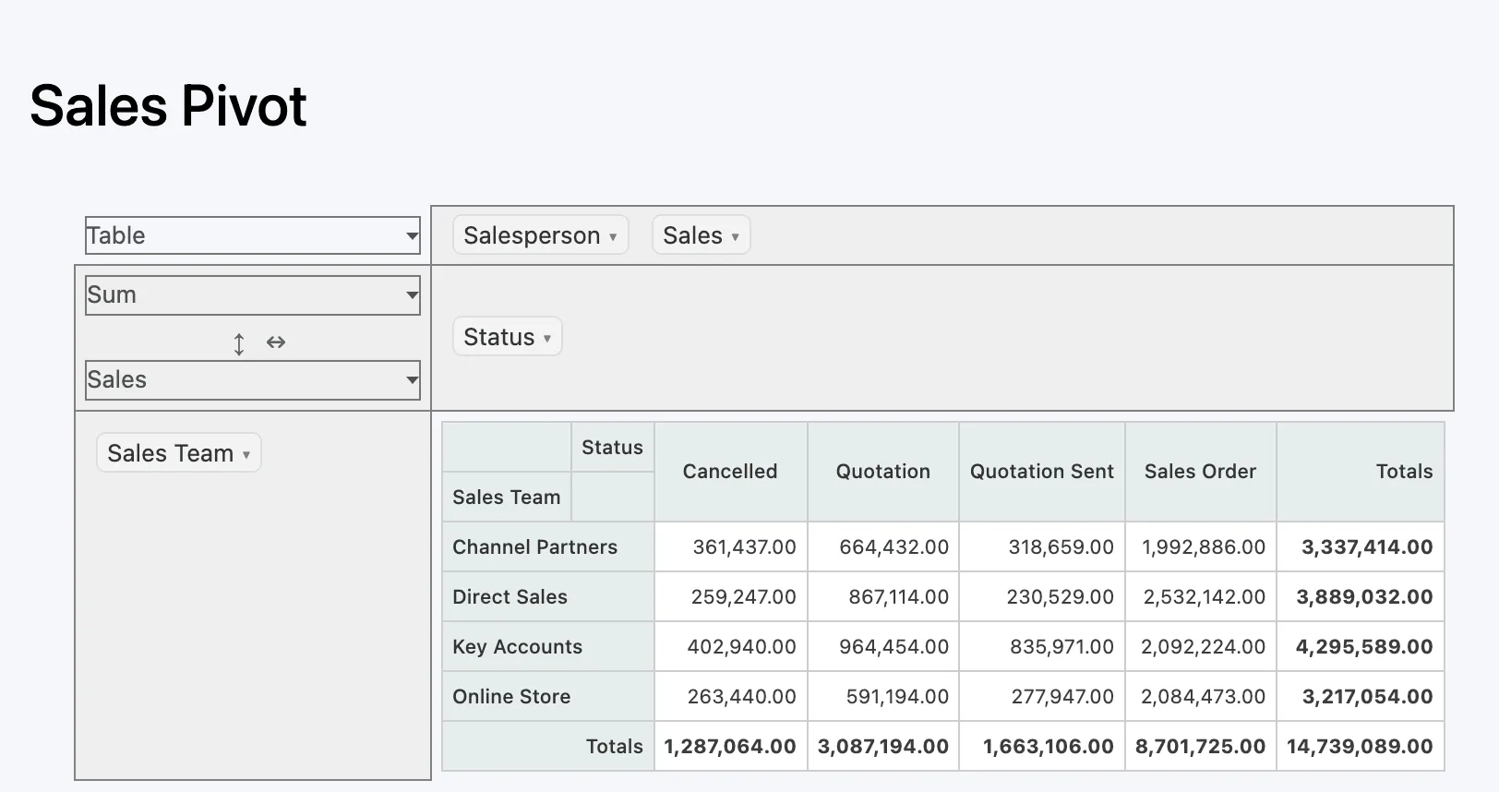Select the Channel Partners row label
Screen dimensions: 1499x792
548,546
